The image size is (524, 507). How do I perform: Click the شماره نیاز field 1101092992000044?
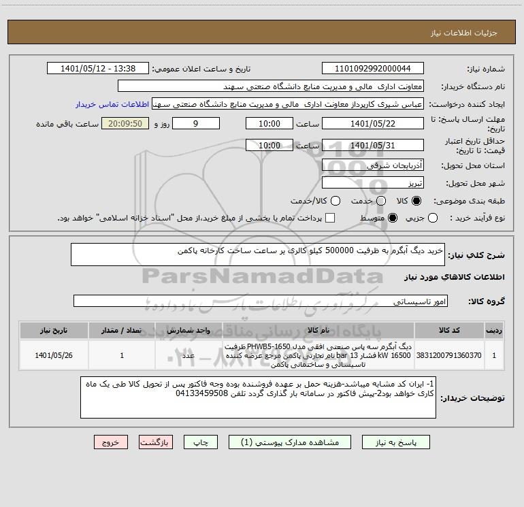coord(373,68)
